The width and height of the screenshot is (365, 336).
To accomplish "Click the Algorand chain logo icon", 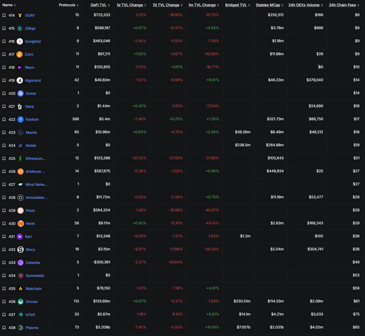I will 20,80.
